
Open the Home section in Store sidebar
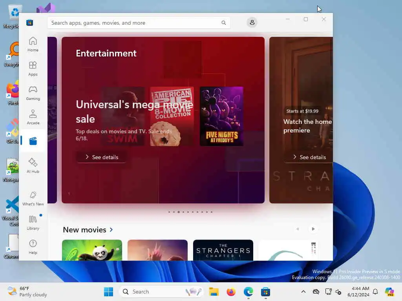[33, 44]
